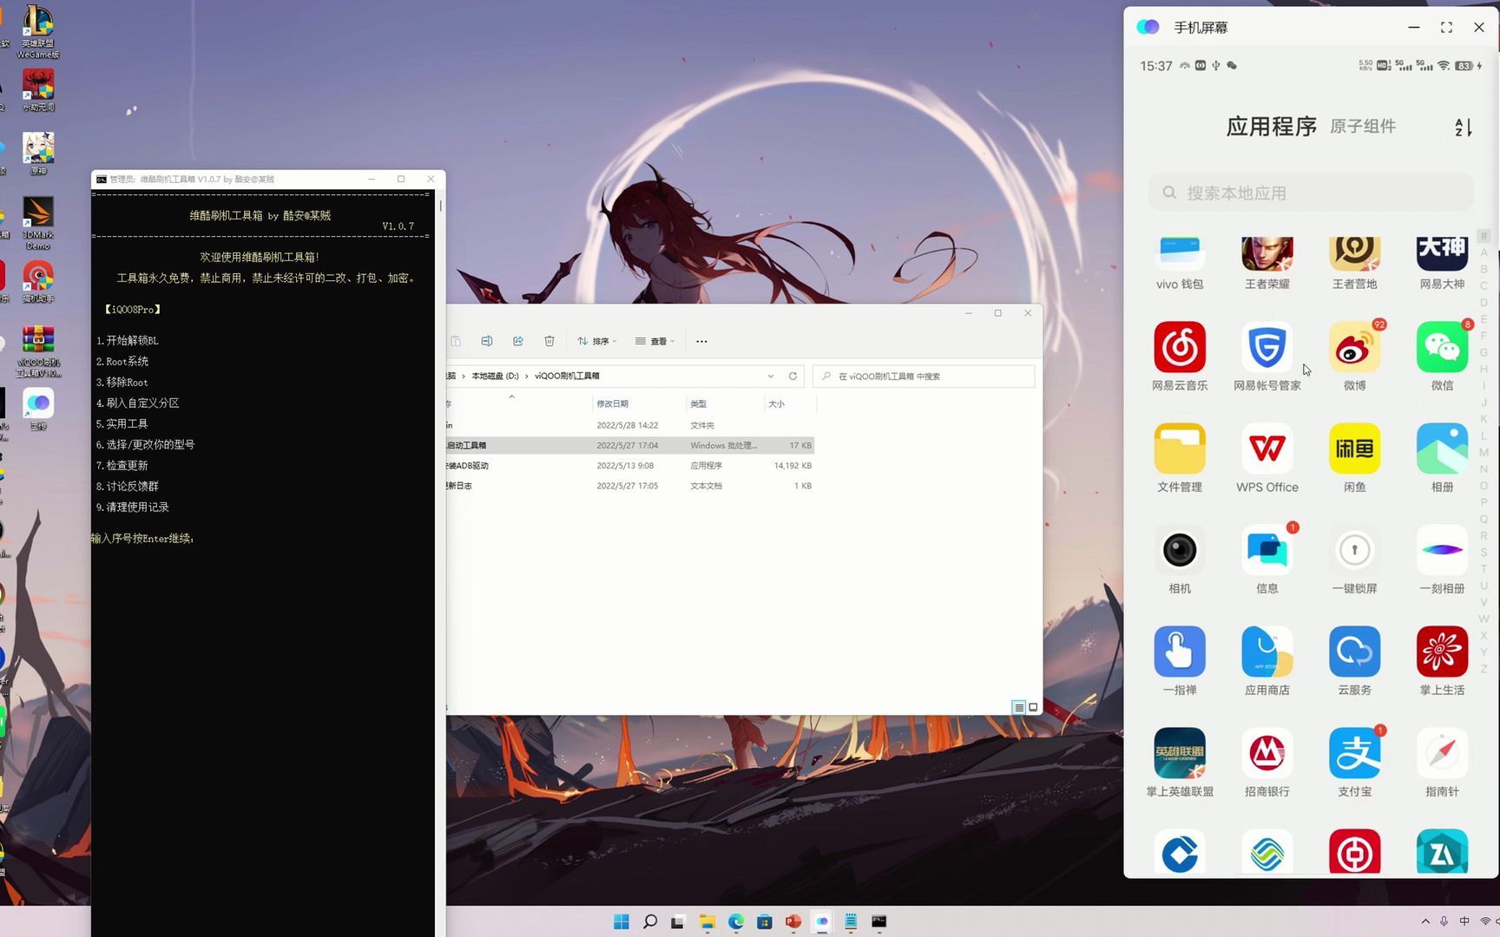Open 掌上英雄联盟 app
The image size is (1500, 937).
[1180, 753]
